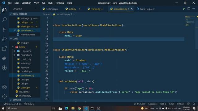Open File Explorer from taskbar
Screen dimensions: 198x111
pyautogui.click(x=73, y=108)
